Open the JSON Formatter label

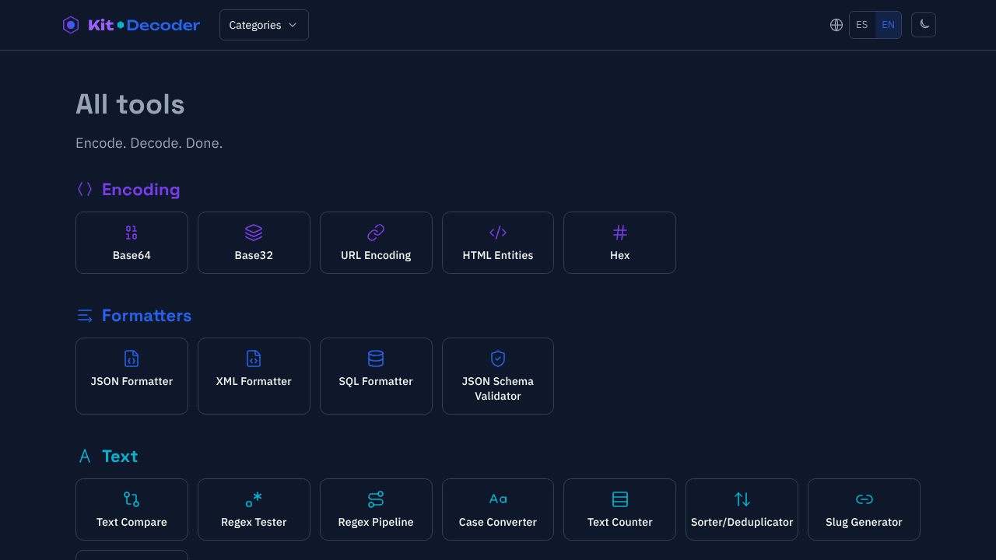132,381
